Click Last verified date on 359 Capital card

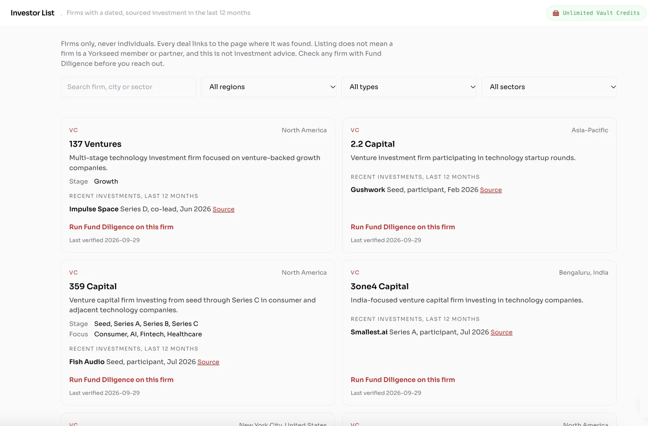tap(104, 393)
